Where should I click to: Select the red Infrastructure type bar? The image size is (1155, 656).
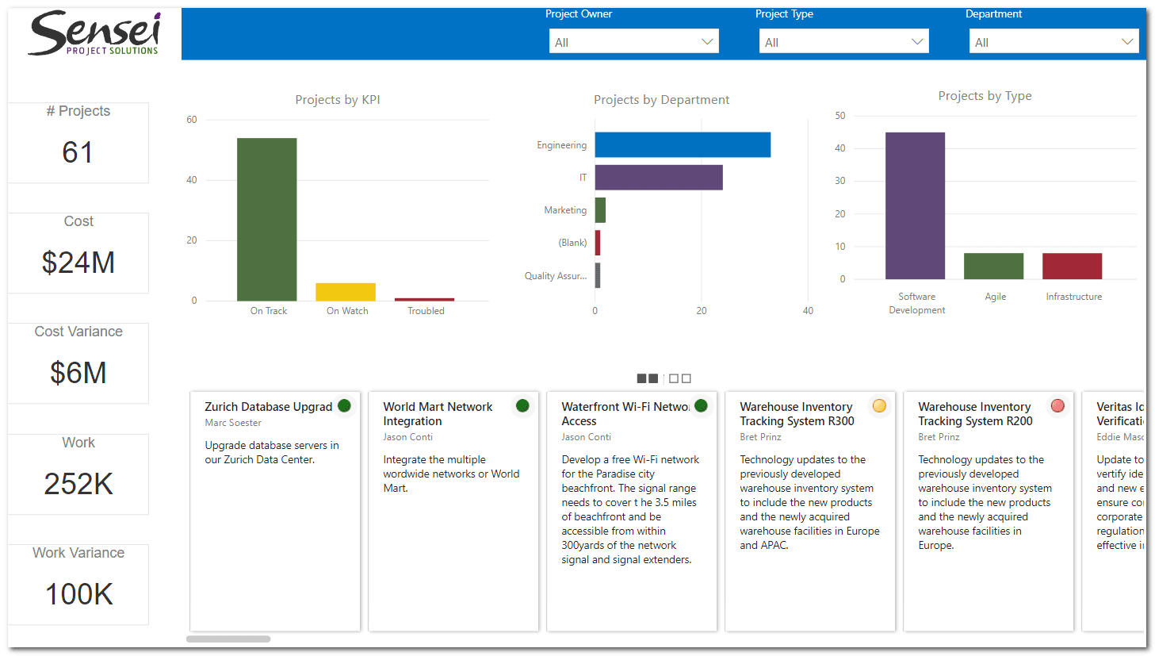(1072, 266)
